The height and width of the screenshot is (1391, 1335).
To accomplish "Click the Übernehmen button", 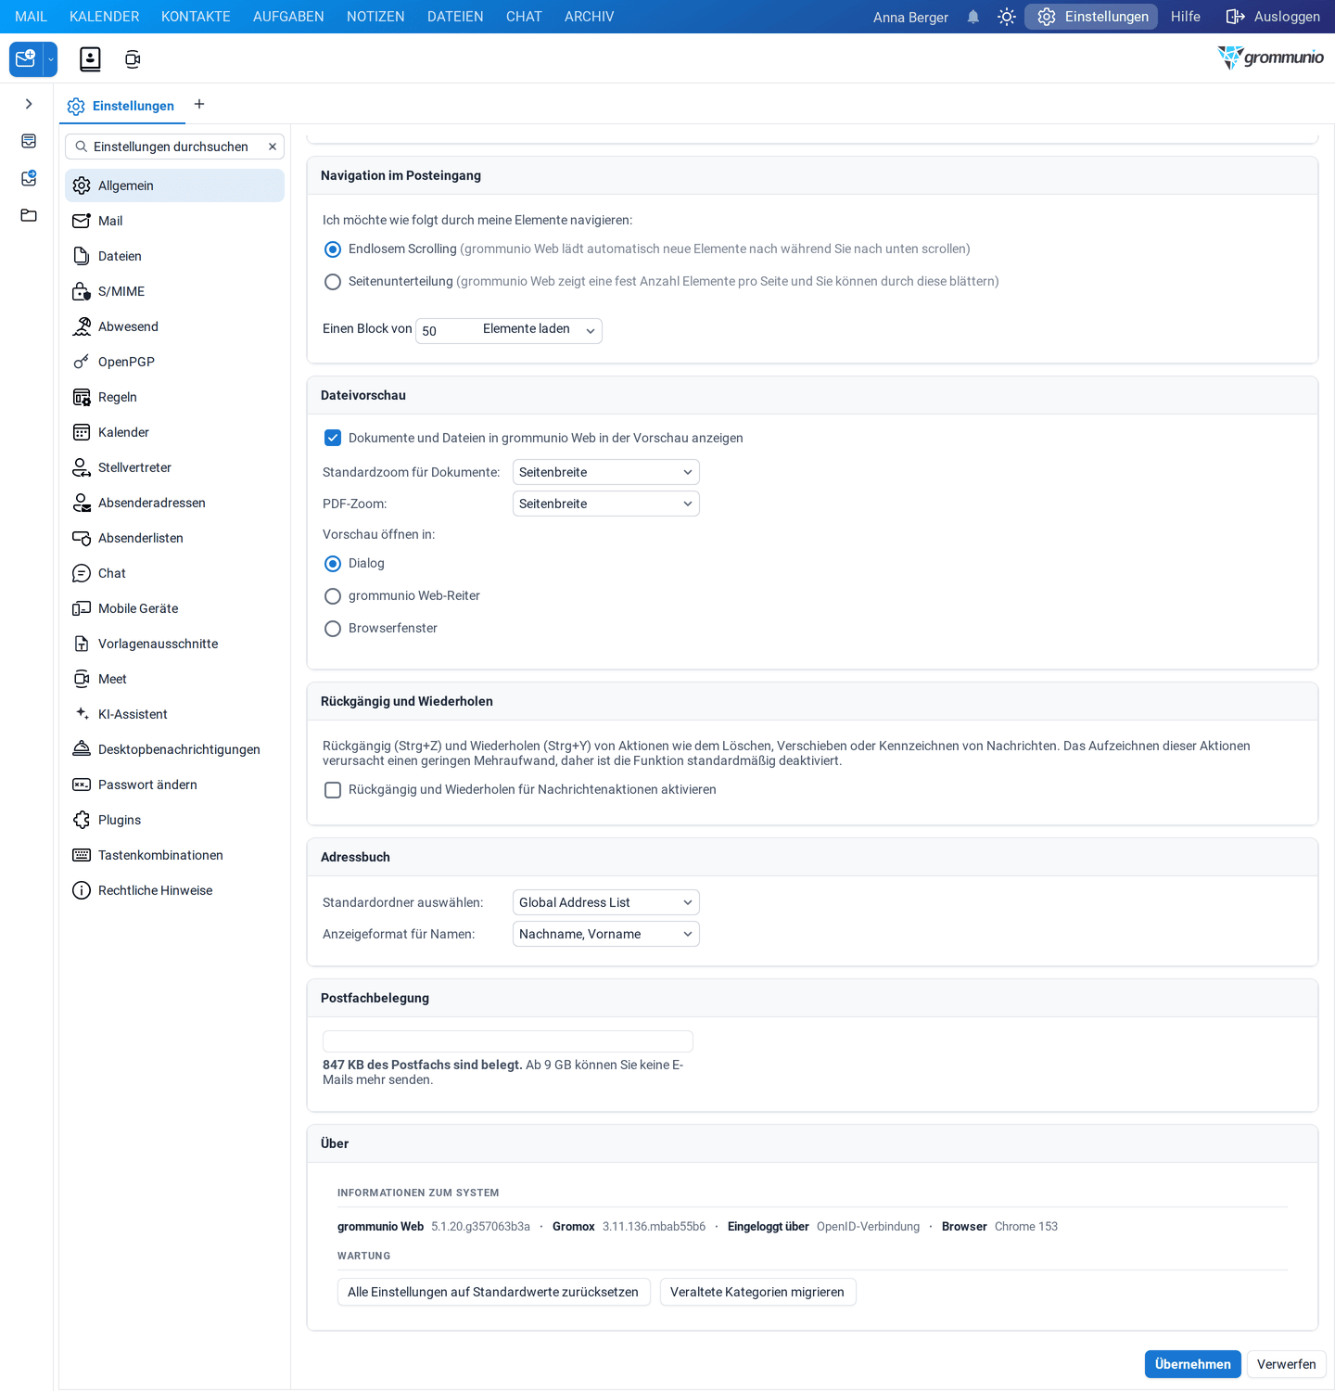I will click(1193, 1364).
